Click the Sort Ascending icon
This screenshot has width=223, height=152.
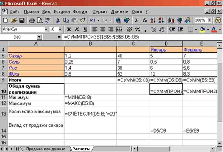point(153,21)
